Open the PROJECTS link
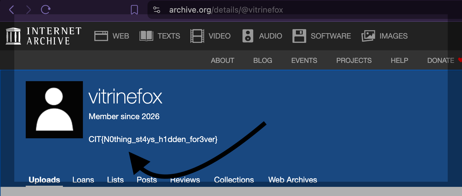Viewport: 462px width, 196px height. 354,61
